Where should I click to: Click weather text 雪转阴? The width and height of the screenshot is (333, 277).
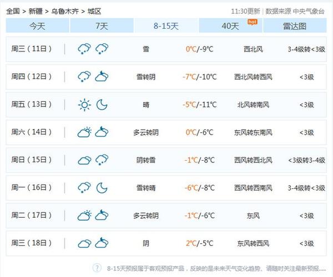[x=146, y=76]
